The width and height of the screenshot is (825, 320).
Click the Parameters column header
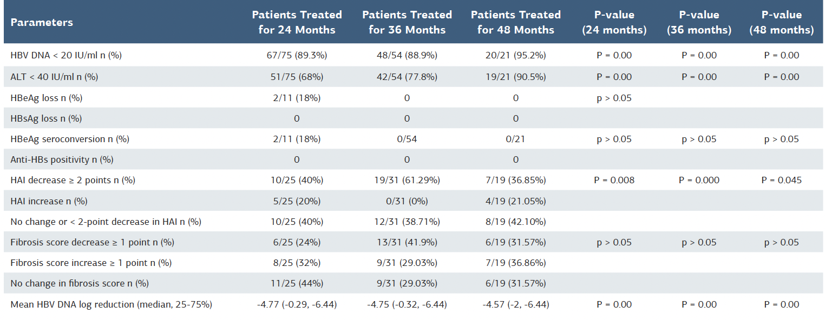pyautogui.click(x=42, y=22)
